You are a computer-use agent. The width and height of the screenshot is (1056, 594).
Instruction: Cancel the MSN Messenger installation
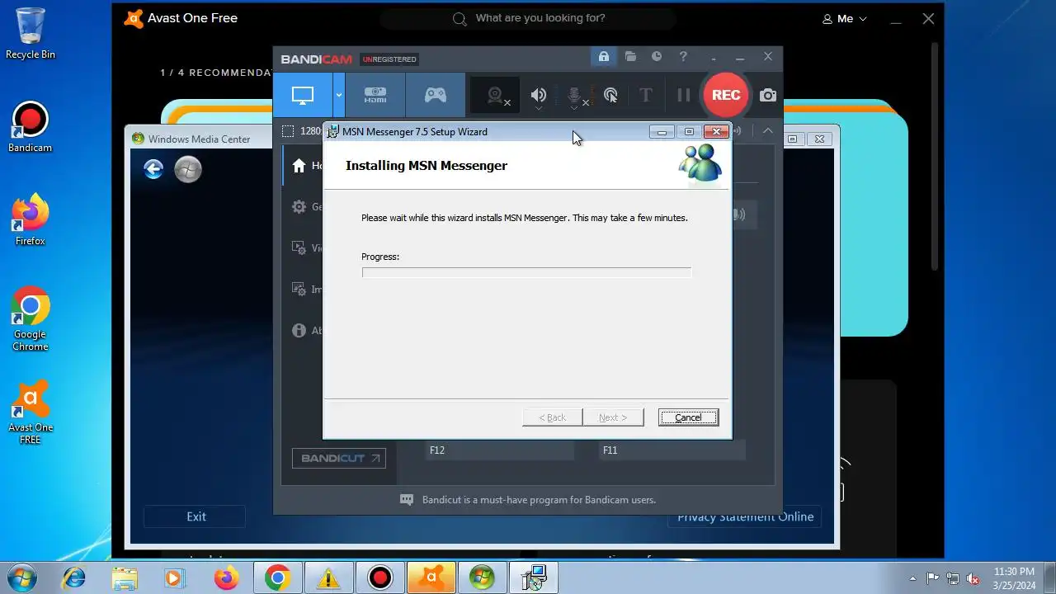click(688, 417)
